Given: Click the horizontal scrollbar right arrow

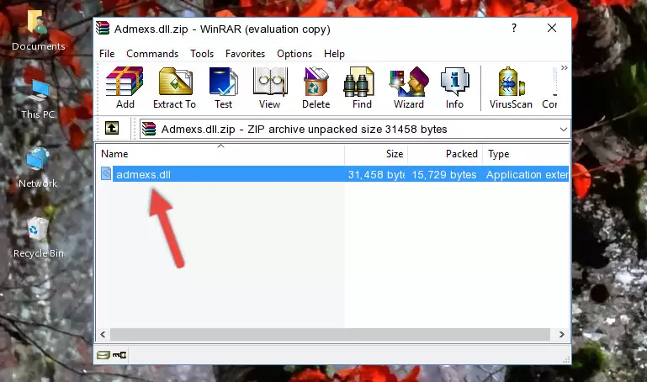Looking at the screenshot, I should pyautogui.click(x=561, y=334).
